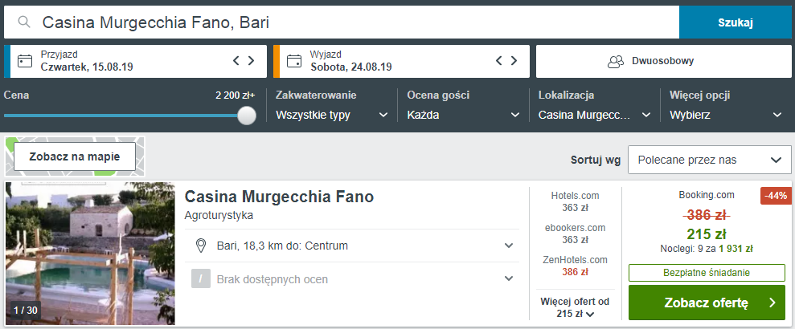Go to next arrival date
Image resolution: width=795 pixels, height=329 pixels.
pyautogui.click(x=251, y=61)
